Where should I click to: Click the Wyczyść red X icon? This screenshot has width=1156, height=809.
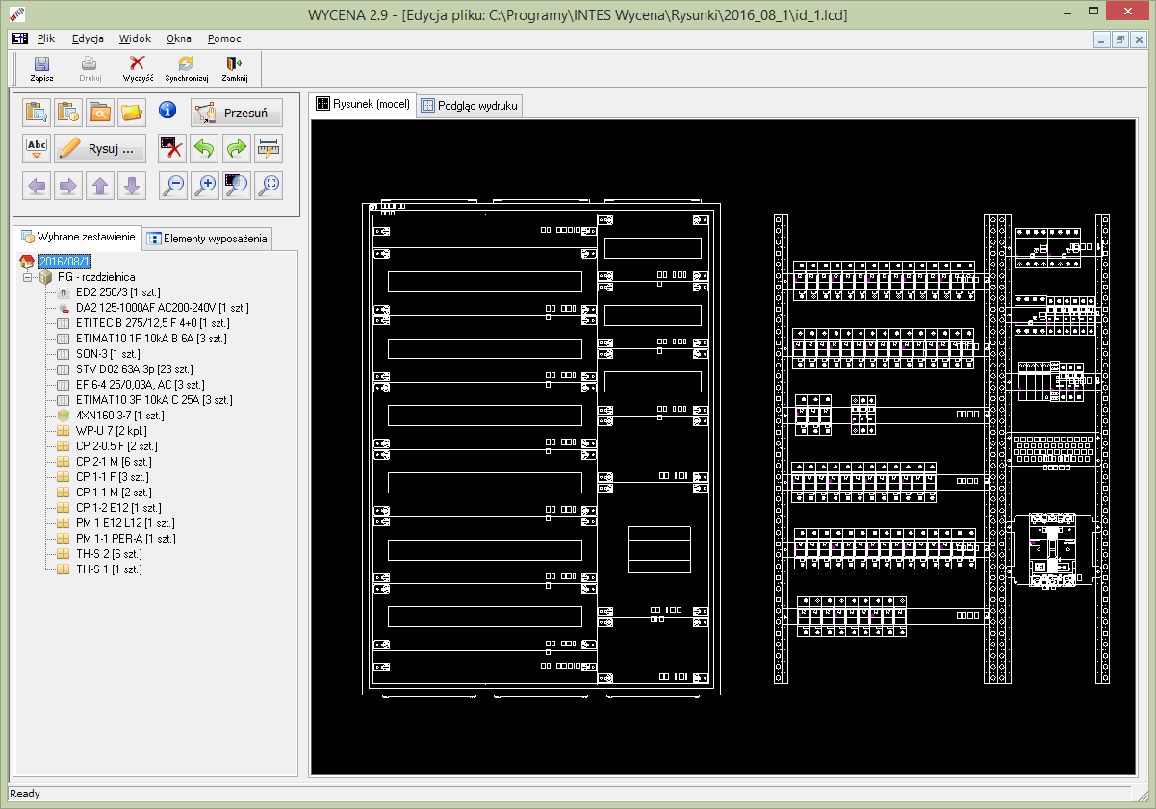point(138,67)
